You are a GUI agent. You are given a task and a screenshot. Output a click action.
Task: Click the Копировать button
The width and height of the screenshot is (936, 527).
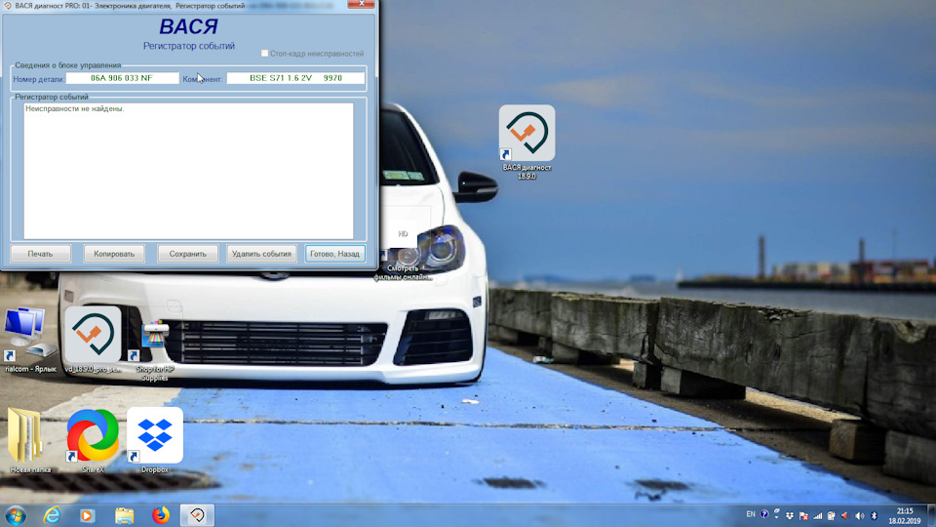(114, 254)
